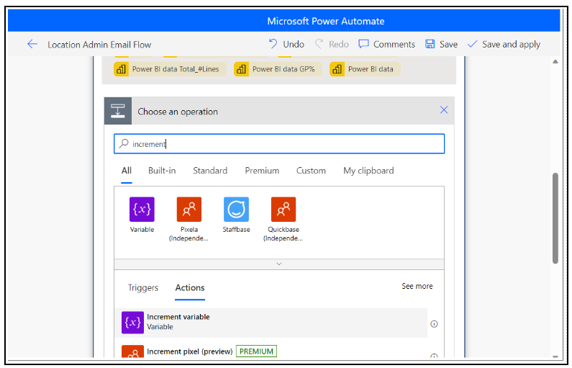Screen dimensions: 572x368
Task: Click the Save text button
Action: coord(448,44)
